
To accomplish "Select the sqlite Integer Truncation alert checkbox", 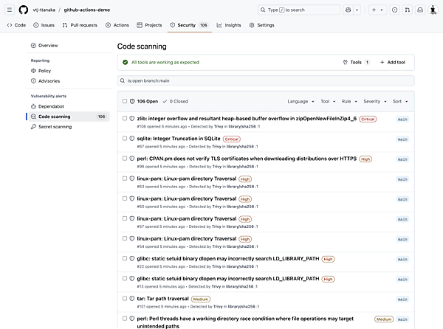I will point(125,138).
